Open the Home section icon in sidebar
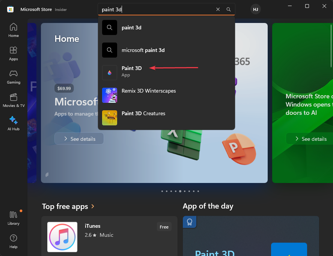This screenshot has height=256, width=333. pos(14,27)
